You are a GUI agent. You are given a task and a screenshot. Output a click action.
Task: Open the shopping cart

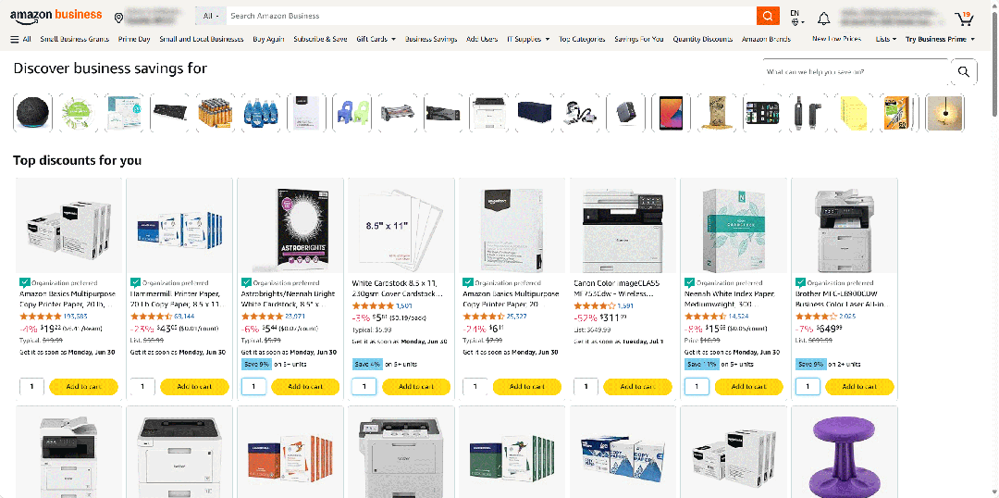click(964, 18)
